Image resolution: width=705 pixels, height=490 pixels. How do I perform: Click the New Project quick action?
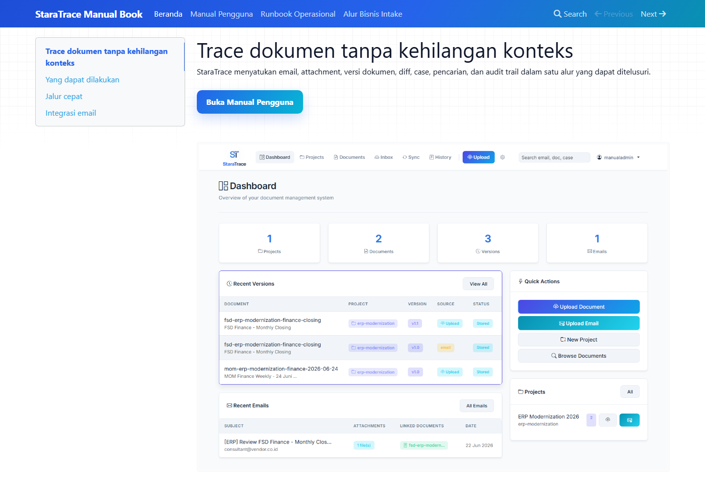[579, 340]
